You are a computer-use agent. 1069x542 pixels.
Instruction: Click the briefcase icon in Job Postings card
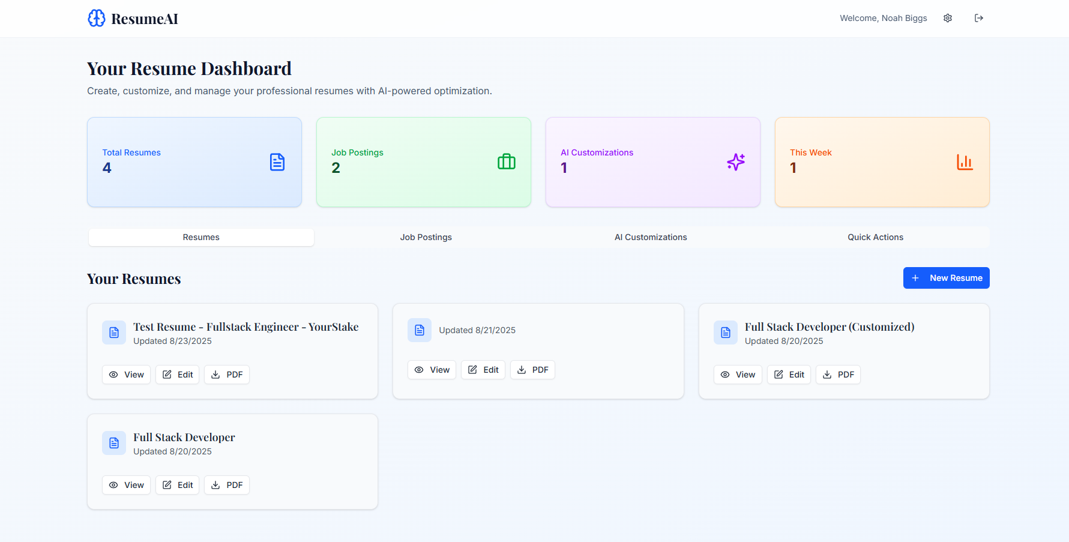pyautogui.click(x=506, y=162)
